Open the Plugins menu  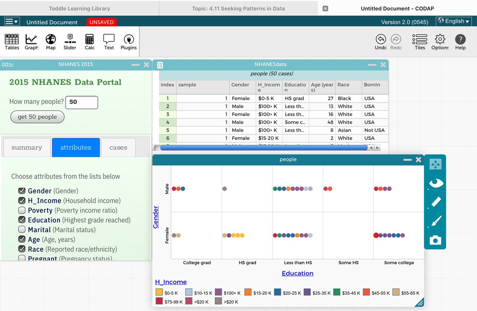coord(129,42)
